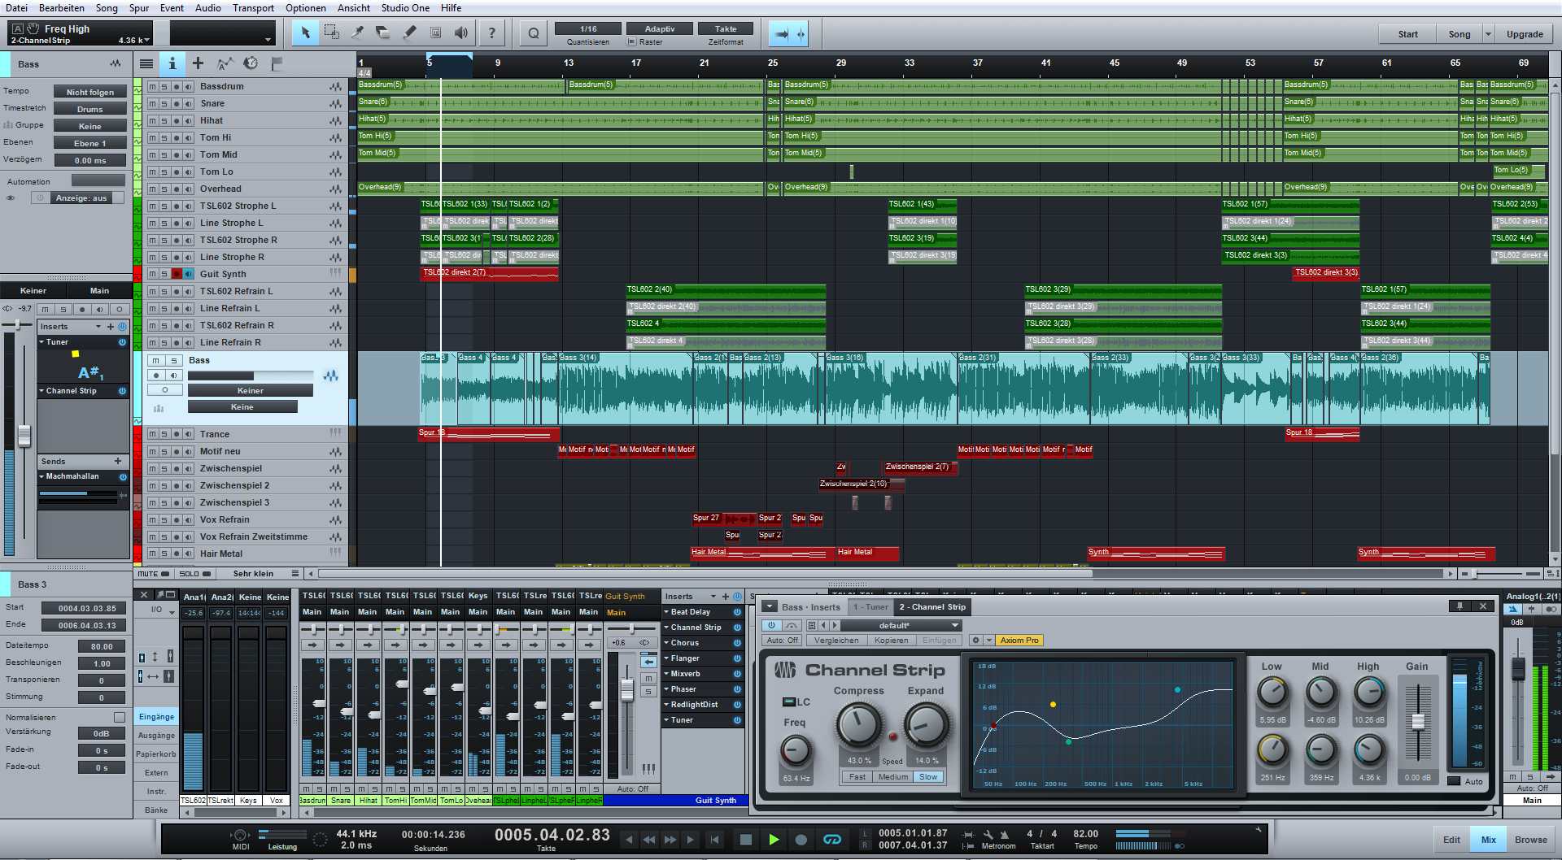Open the Song button dropdown arrow

point(1488,34)
